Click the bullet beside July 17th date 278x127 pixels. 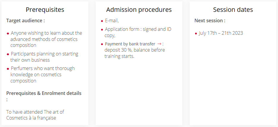[x=196, y=34]
